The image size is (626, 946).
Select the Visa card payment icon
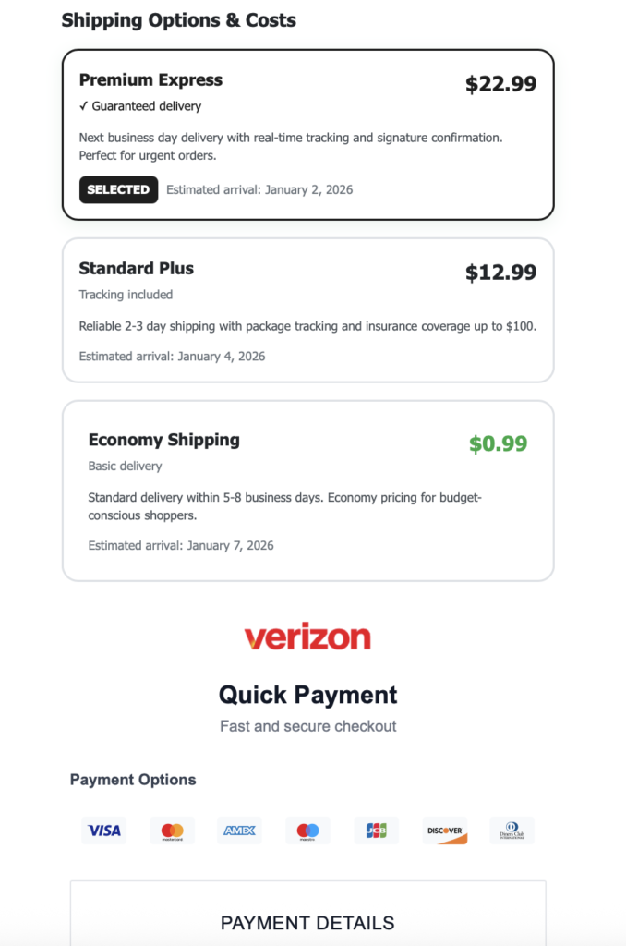tap(103, 831)
